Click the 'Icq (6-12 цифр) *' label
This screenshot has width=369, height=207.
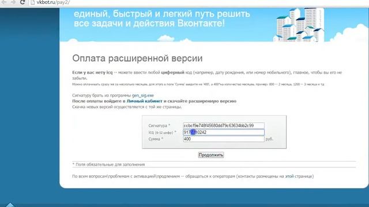coord(163,133)
